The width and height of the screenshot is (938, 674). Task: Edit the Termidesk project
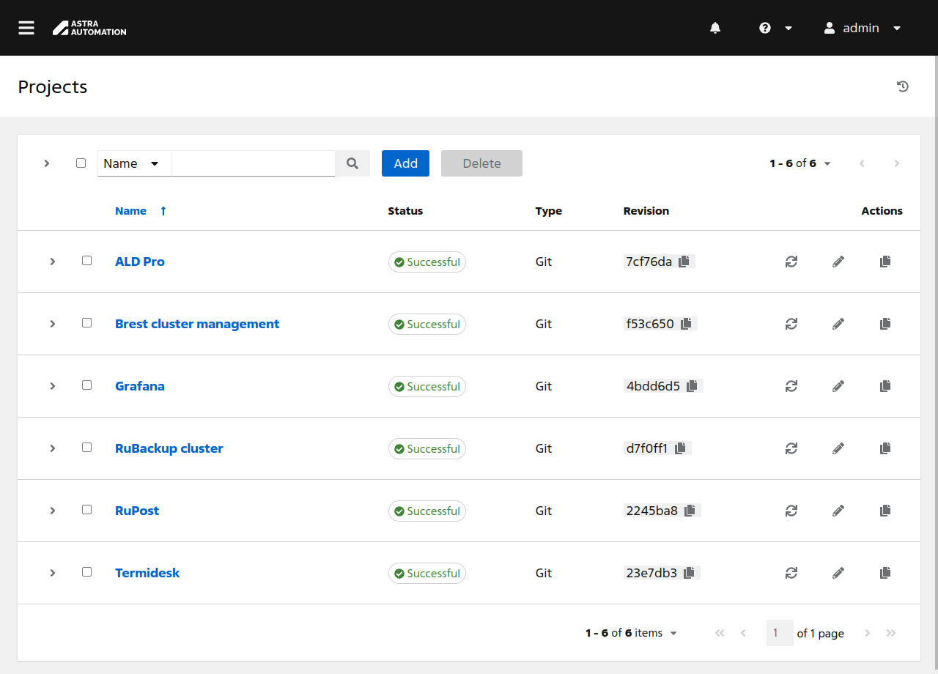click(x=838, y=573)
